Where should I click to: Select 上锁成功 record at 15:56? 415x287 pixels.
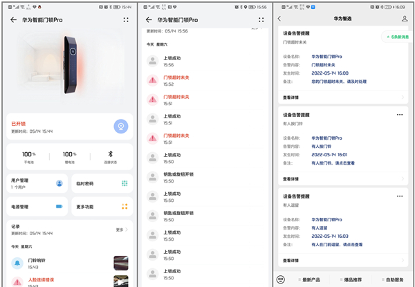click(x=205, y=61)
